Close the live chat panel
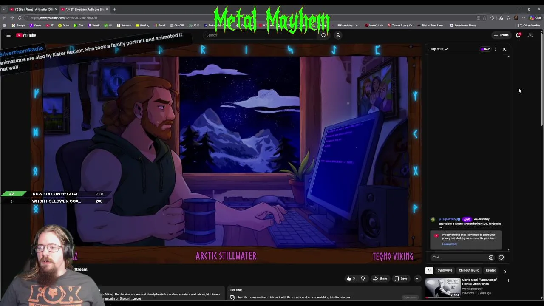 coord(504,49)
